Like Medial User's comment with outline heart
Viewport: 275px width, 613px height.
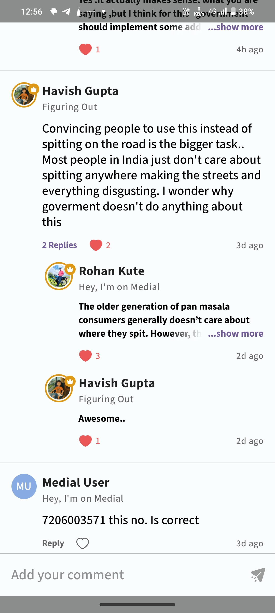(x=83, y=543)
